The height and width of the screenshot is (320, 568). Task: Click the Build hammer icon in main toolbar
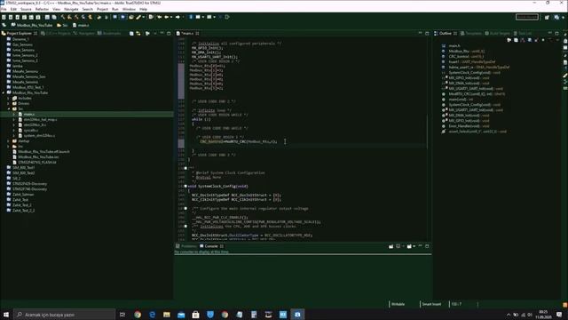pos(63,17)
